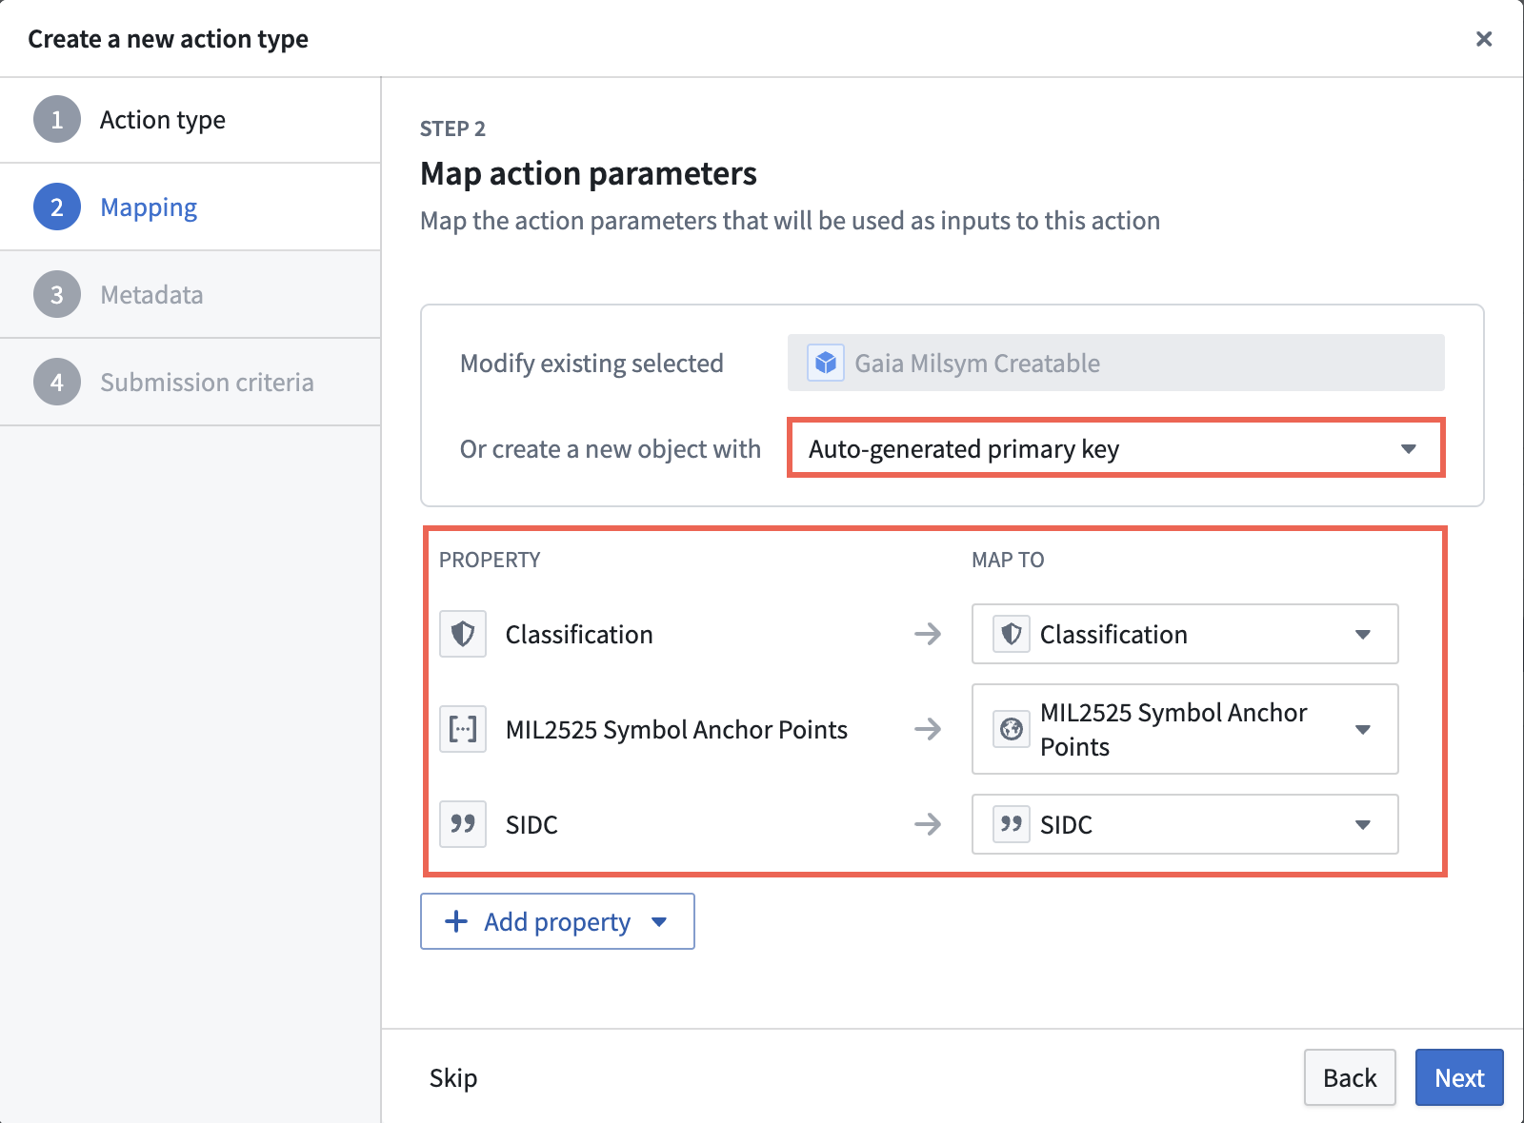
Task: Open the SIDC map-to dropdown
Action: tap(1185, 824)
